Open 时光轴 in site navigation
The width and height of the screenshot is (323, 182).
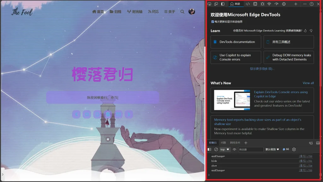(134, 12)
